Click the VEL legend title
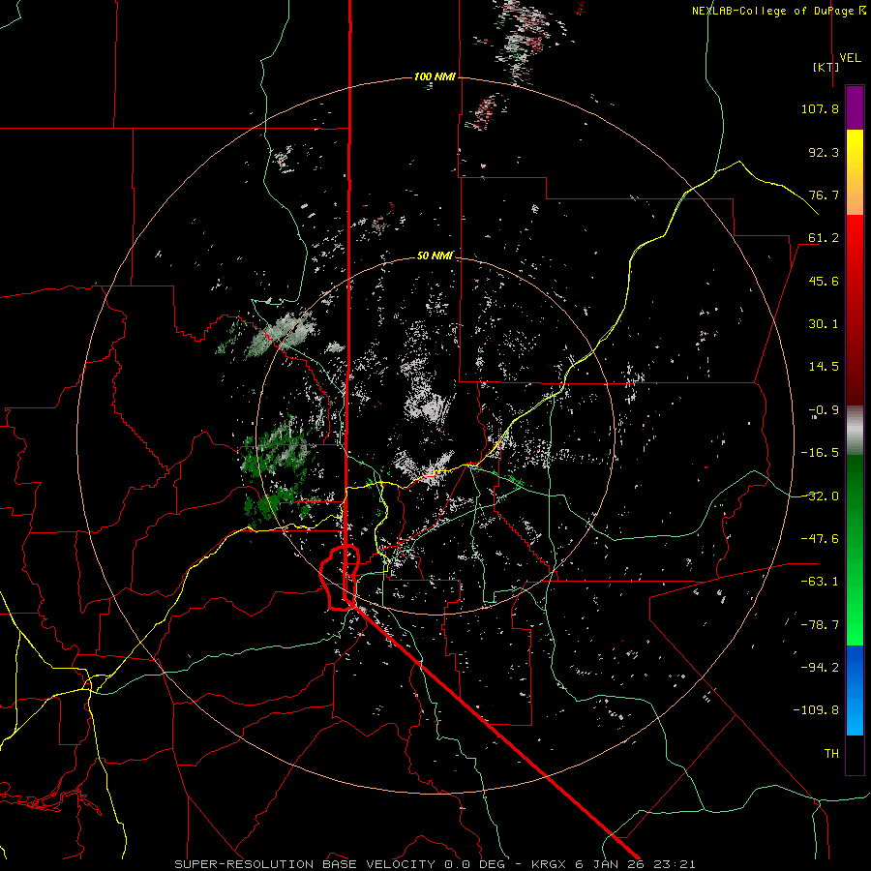This screenshot has width=871, height=871. click(850, 58)
